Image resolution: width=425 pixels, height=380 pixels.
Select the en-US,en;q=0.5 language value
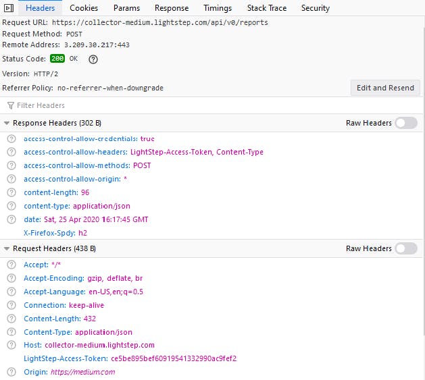coord(116,292)
